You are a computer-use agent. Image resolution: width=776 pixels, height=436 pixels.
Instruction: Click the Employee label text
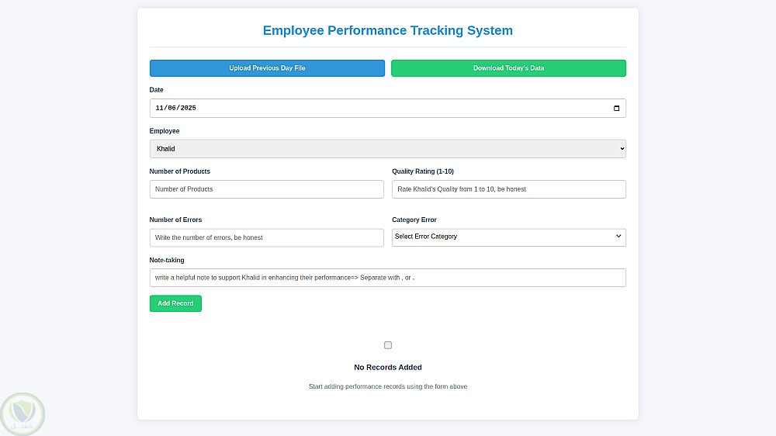point(165,131)
